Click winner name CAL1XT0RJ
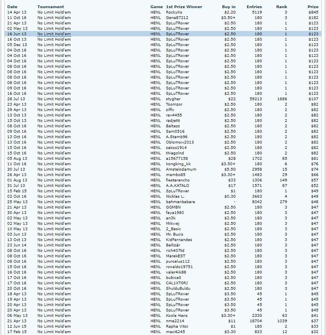The width and height of the screenshot is (326, 335). click(x=177, y=283)
